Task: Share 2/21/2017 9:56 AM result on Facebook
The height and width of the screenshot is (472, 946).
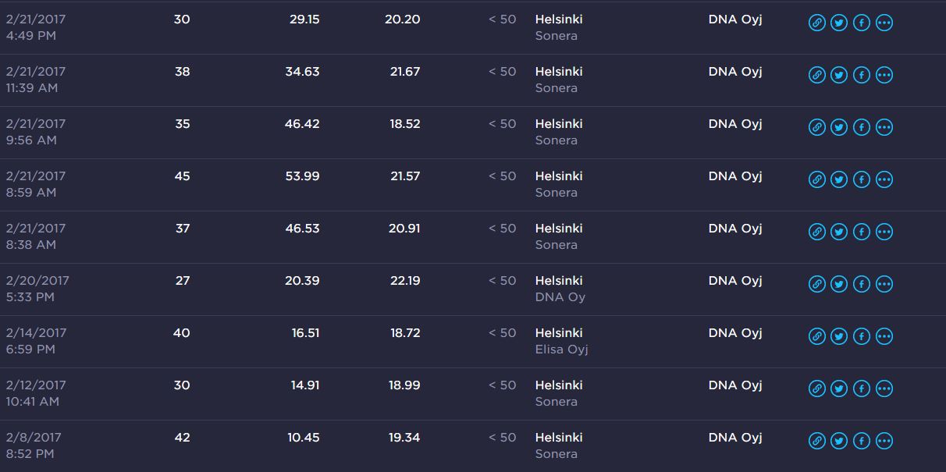Action: pos(862,127)
